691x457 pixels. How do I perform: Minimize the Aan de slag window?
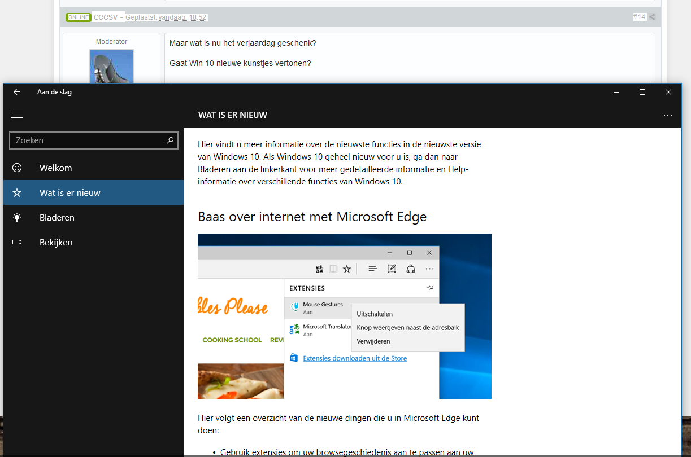(x=616, y=92)
